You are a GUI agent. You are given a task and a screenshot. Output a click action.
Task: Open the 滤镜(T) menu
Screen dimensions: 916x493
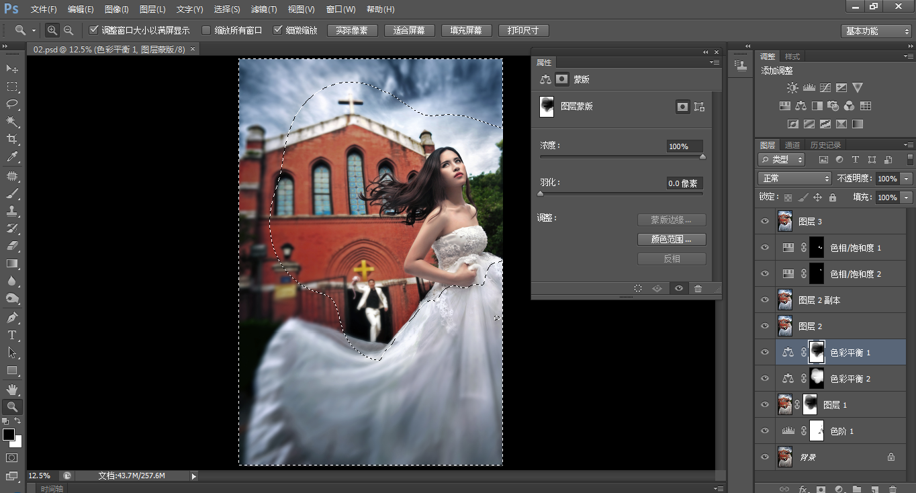tap(264, 9)
